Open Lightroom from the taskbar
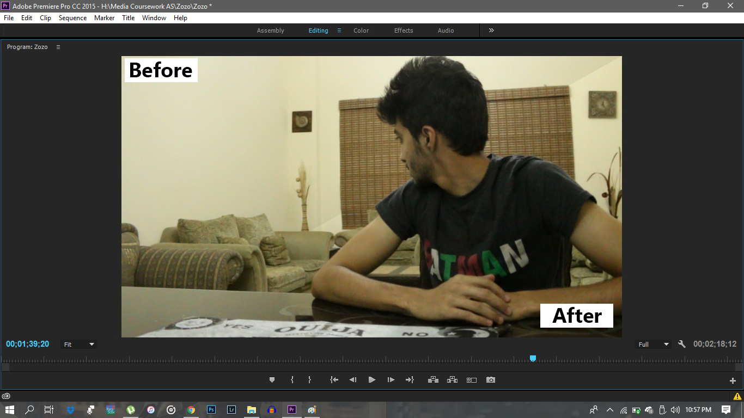The width and height of the screenshot is (744, 418). point(231,410)
